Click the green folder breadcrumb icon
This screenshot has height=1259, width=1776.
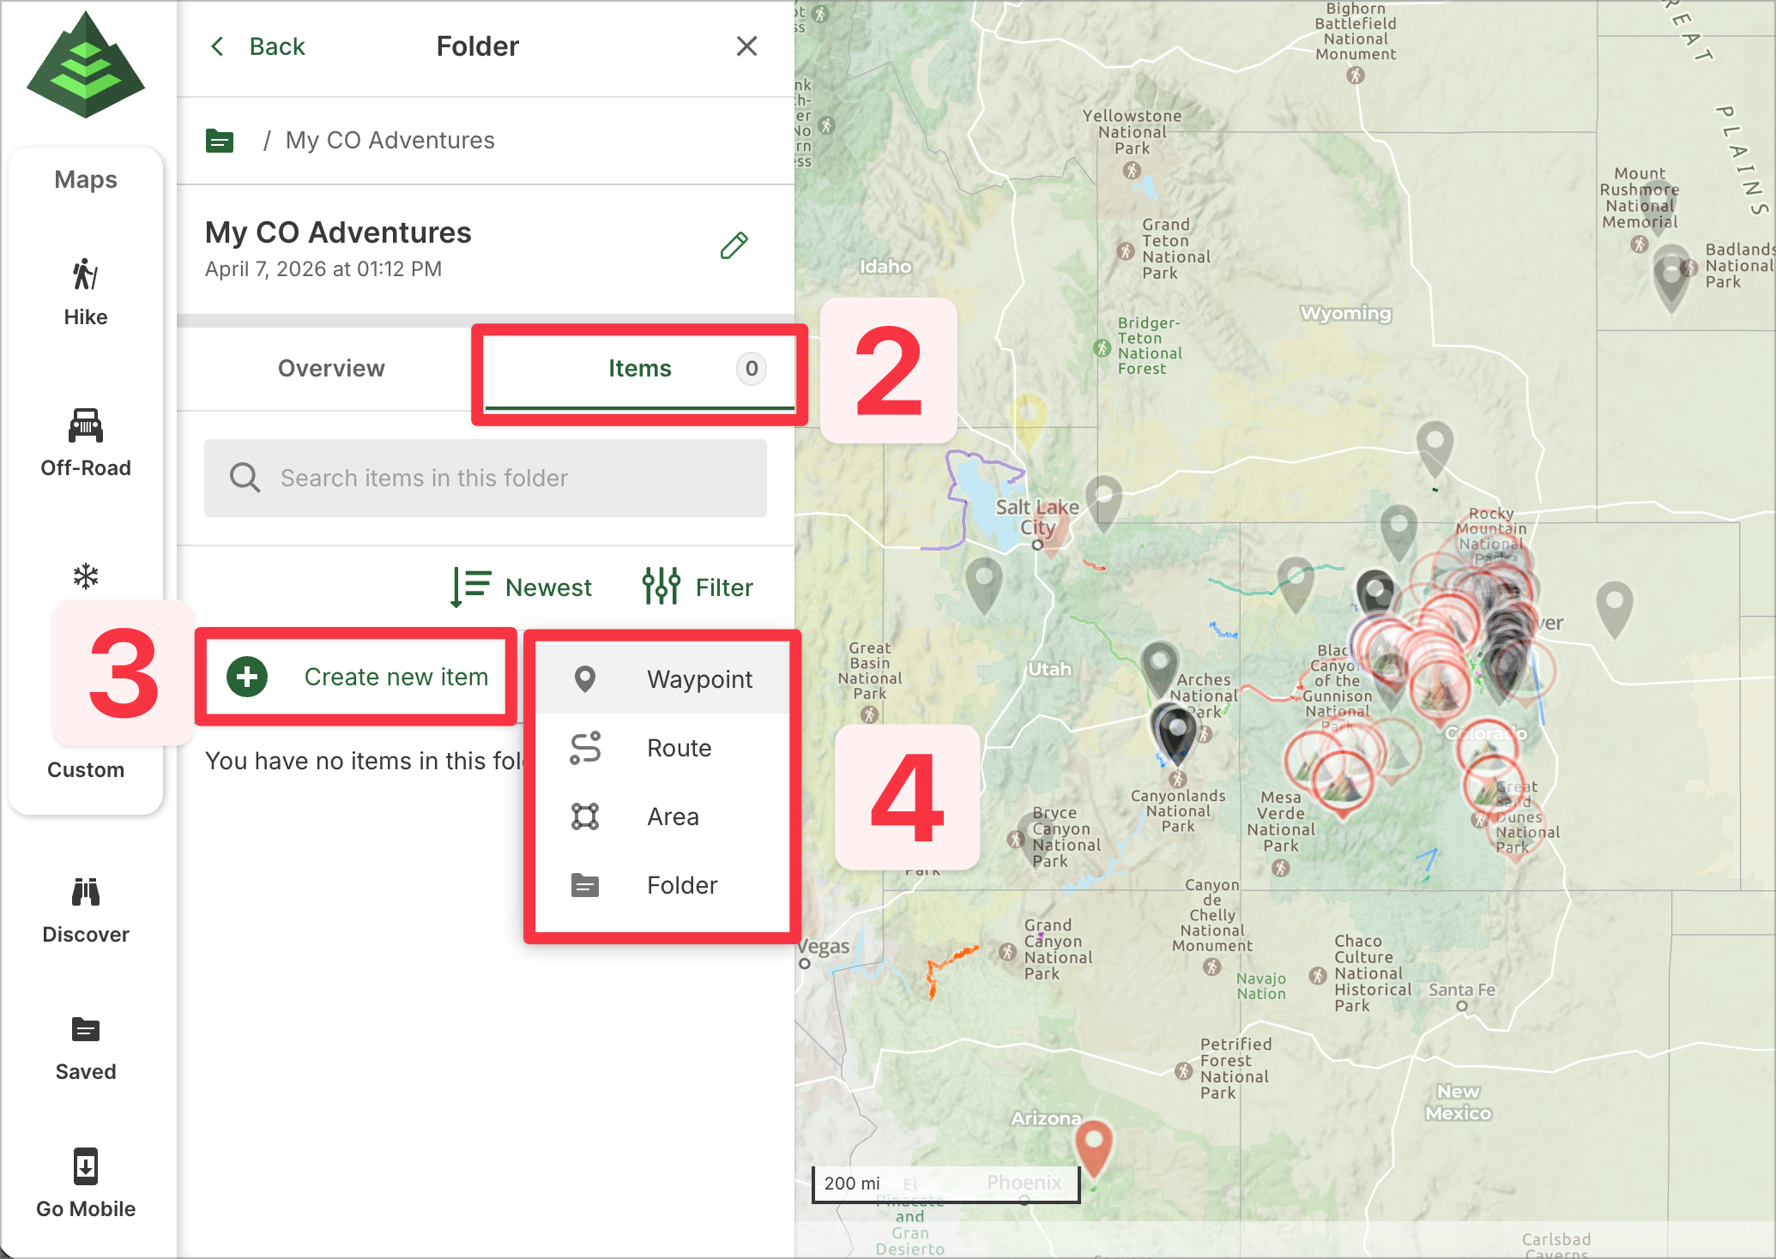tap(220, 141)
